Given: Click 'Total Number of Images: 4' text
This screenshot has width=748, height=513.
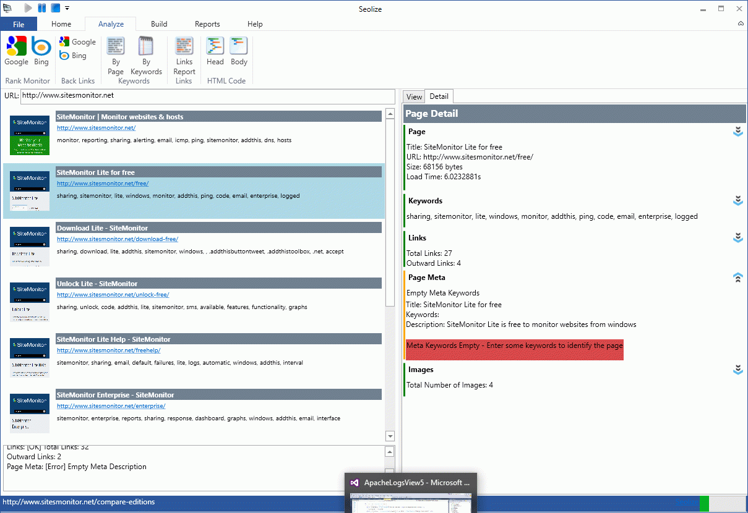Looking at the screenshot, I should click(450, 385).
